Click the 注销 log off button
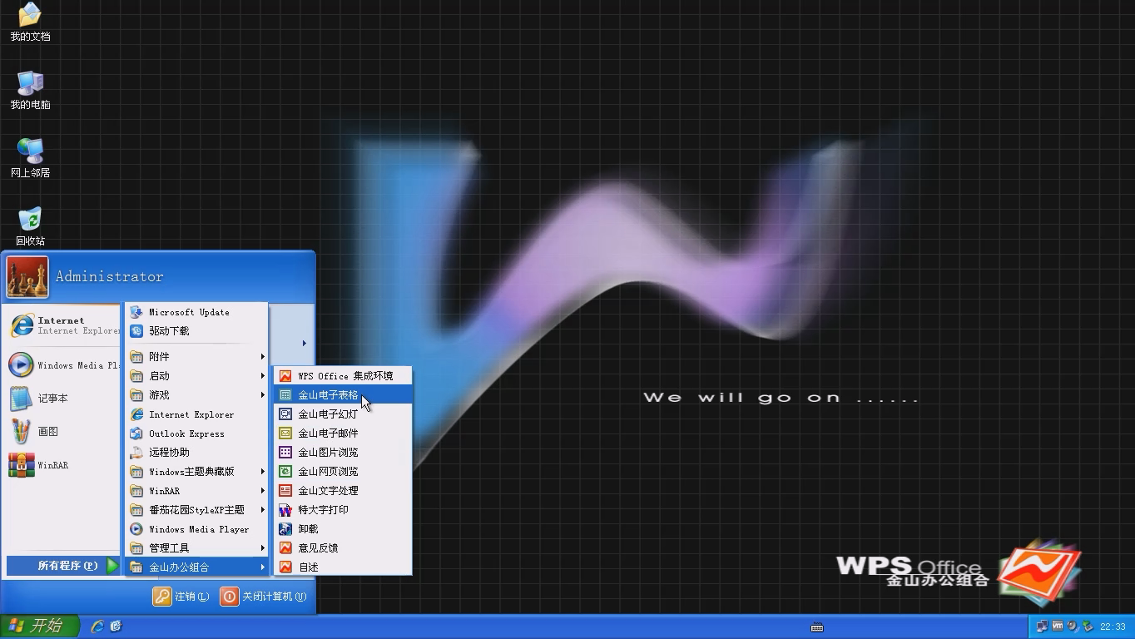1135x639 pixels. [181, 597]
